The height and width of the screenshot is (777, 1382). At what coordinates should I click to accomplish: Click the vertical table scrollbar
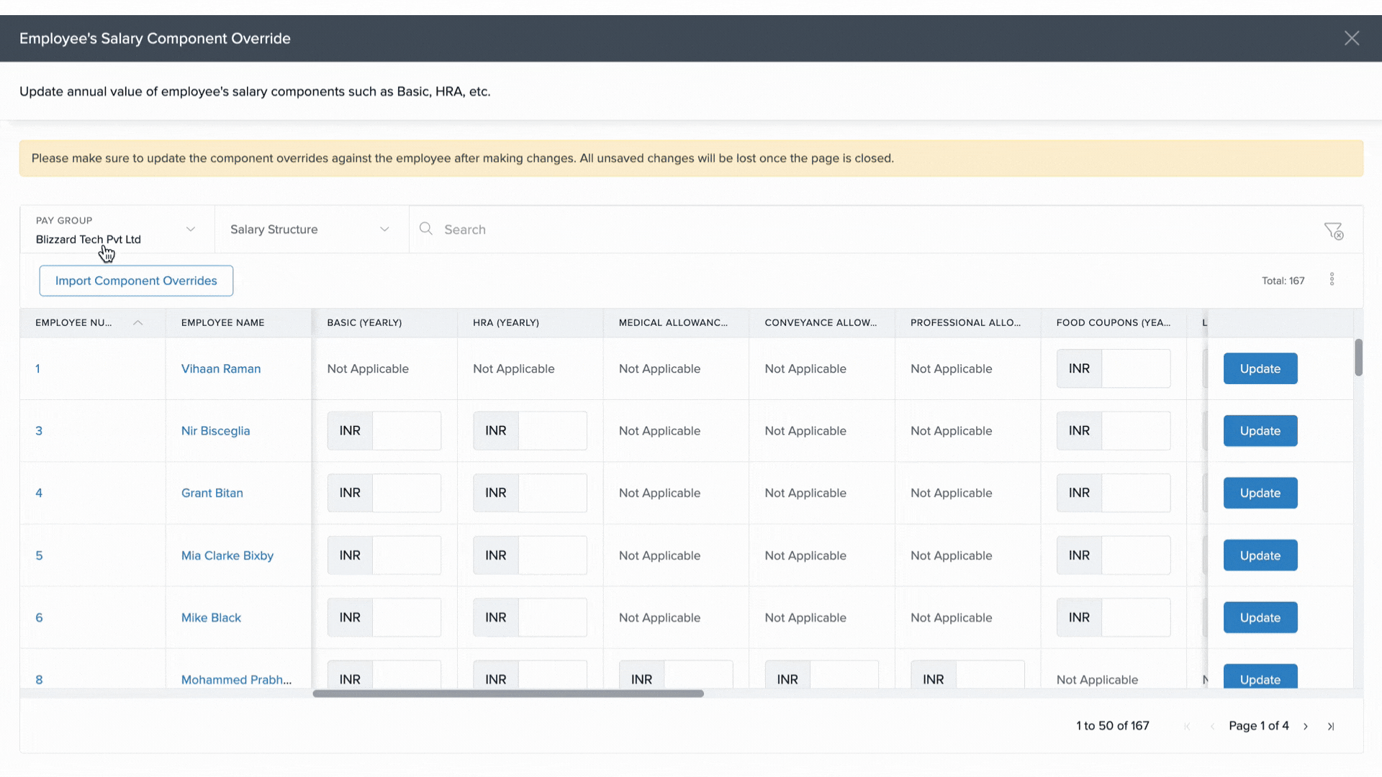(x=1358, y=357)
